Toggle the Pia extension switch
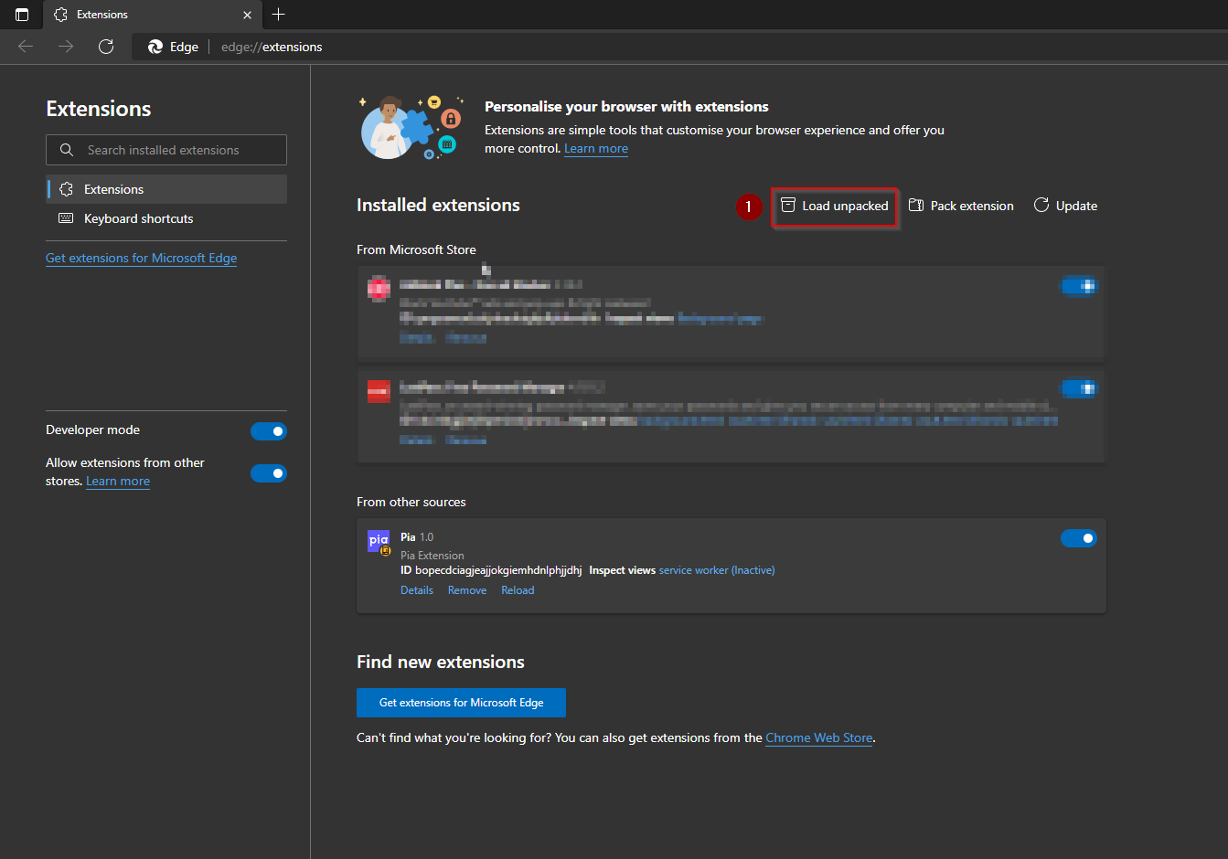The height and width of the screenshot is (859, 1228). coord(1078,538)
